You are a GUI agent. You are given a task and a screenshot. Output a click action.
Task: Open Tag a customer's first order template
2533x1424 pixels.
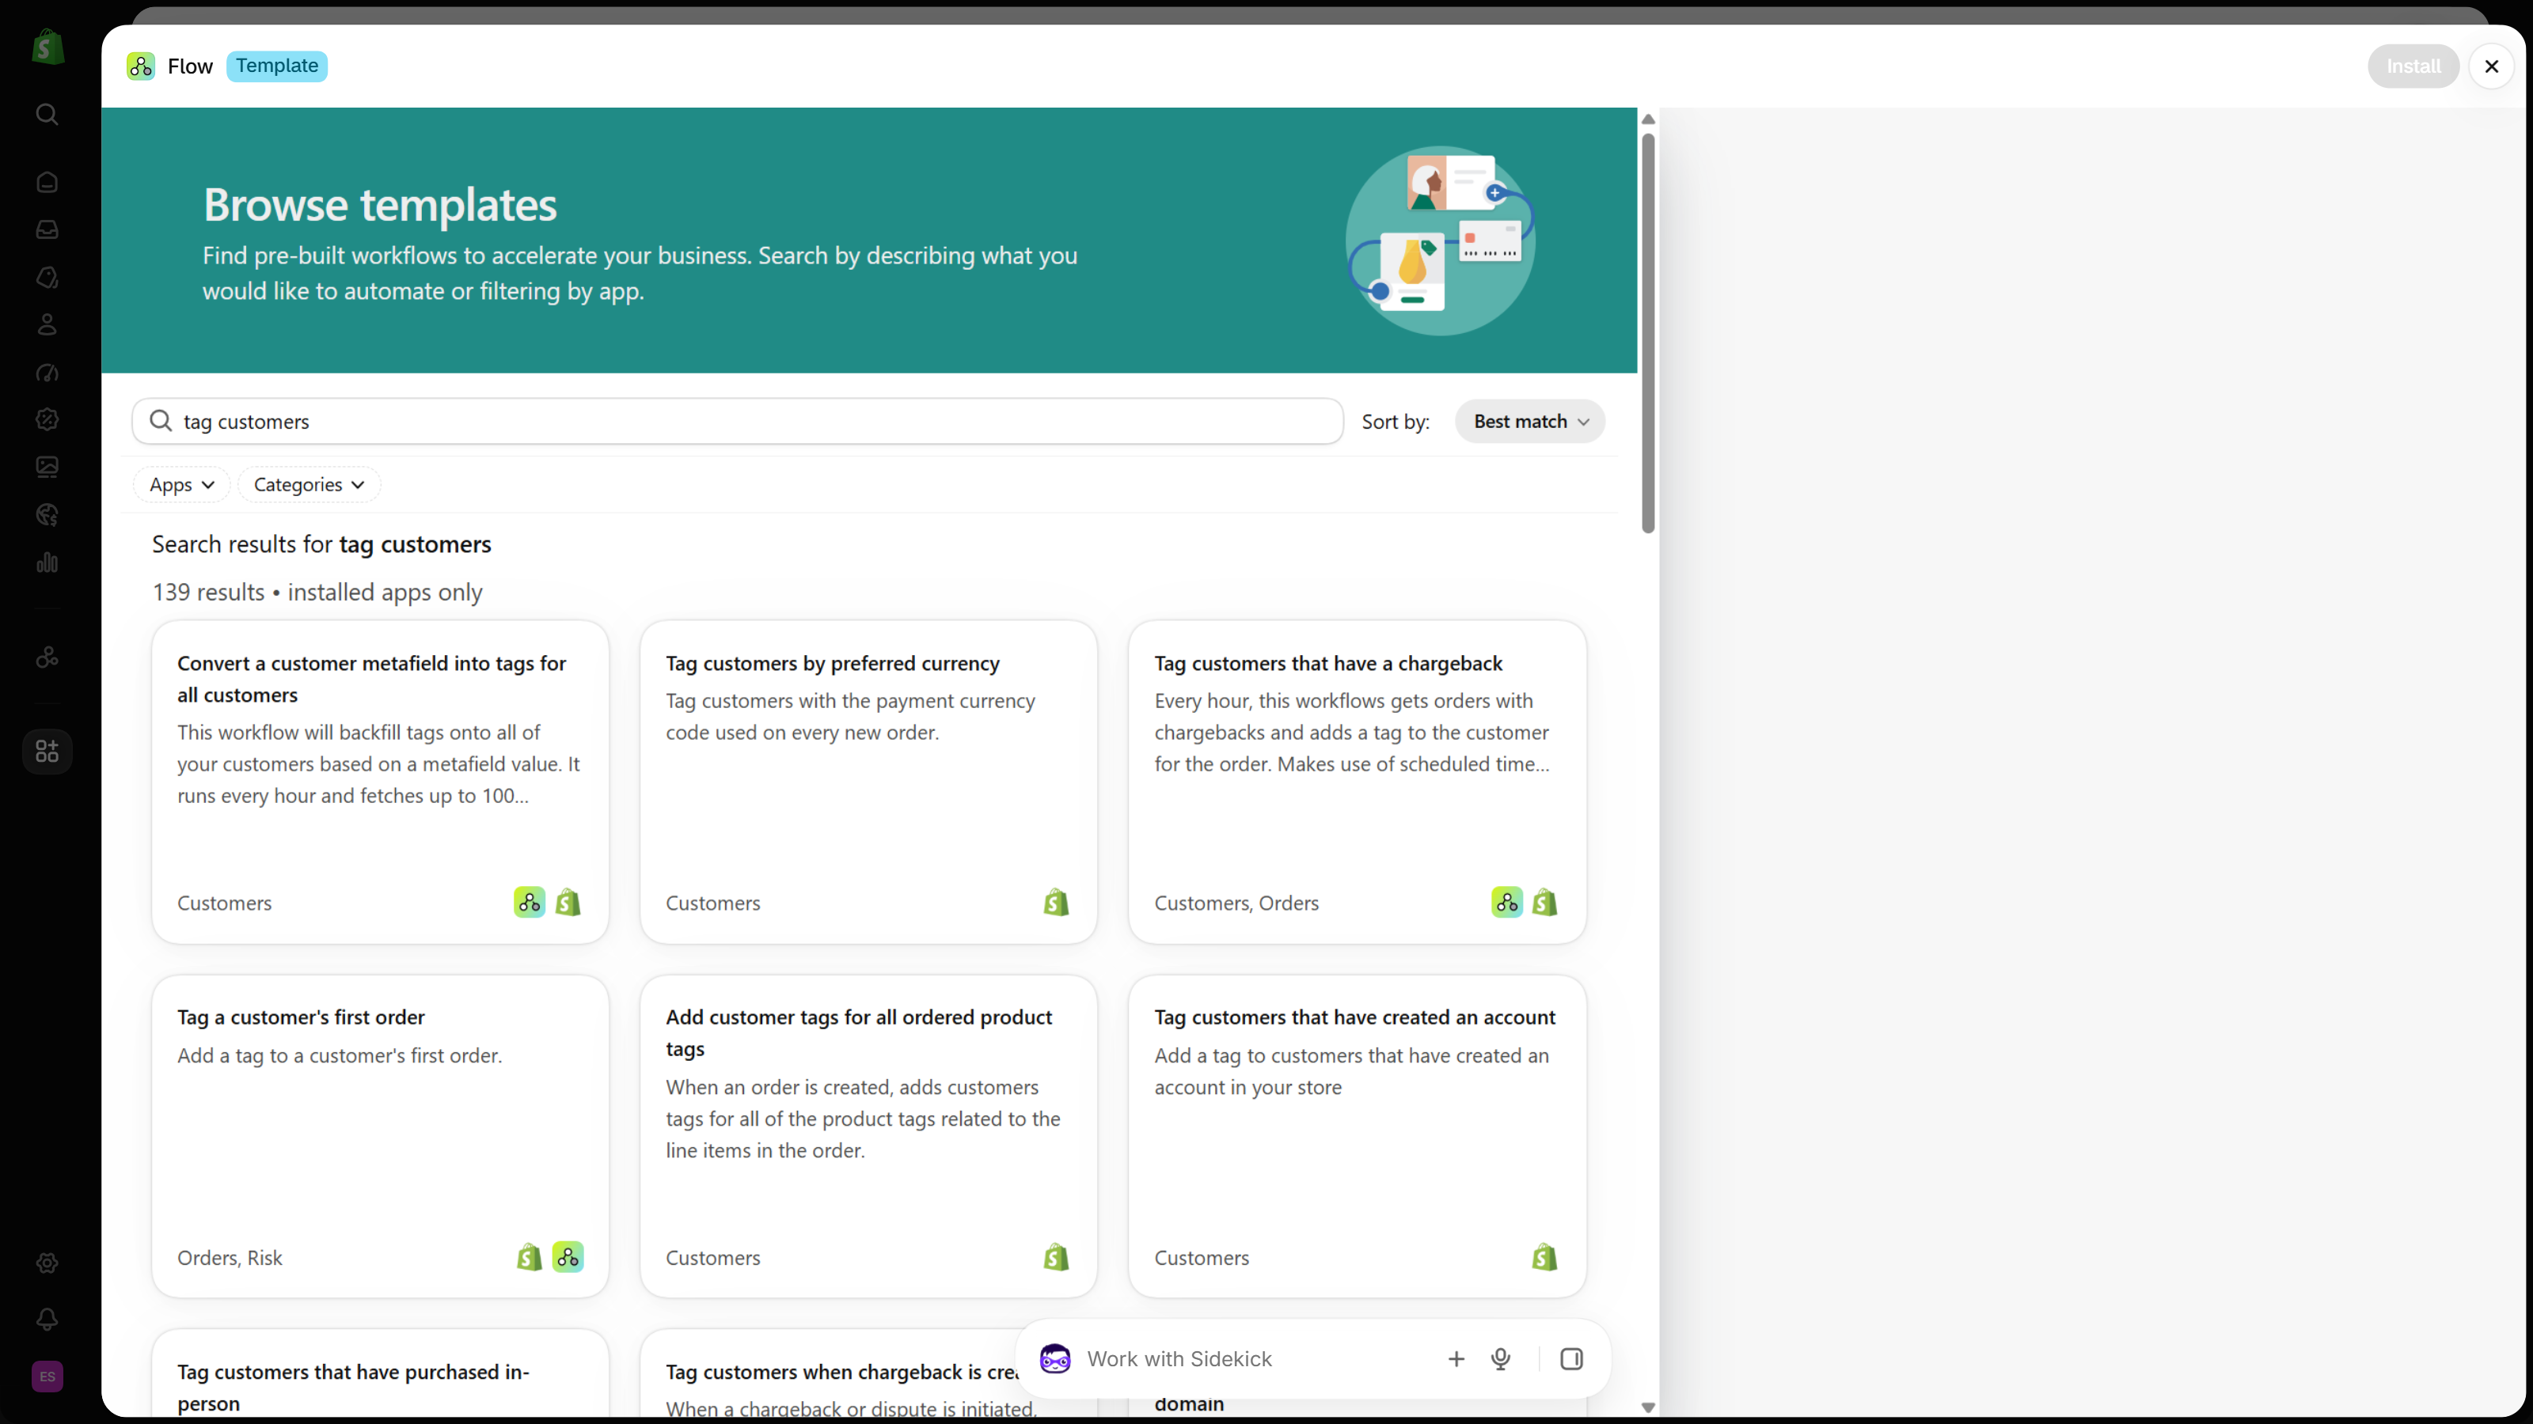381,1136
